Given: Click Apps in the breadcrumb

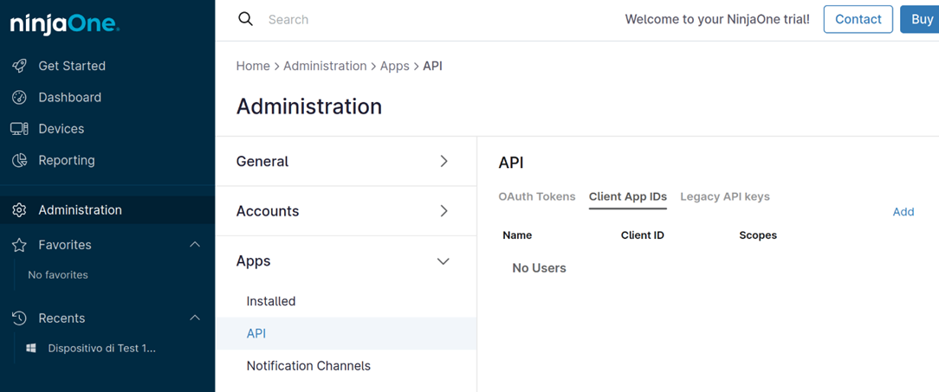Looking at the screenshot, I should (x=395, y=66).
